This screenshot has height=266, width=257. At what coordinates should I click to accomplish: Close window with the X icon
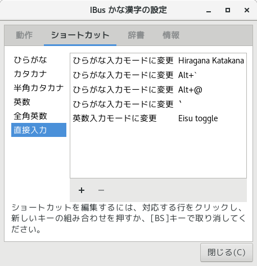pyautogui.click(x=247, y=10)
